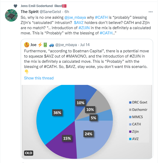Open the tweet's three-dot more menu

pyautogui.click(x=150, y=12)
